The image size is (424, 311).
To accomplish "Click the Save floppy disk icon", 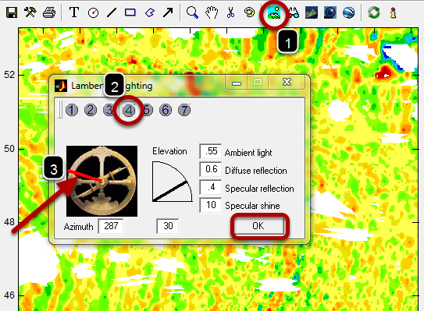I will pyautogui.click(x=12, y=12).
